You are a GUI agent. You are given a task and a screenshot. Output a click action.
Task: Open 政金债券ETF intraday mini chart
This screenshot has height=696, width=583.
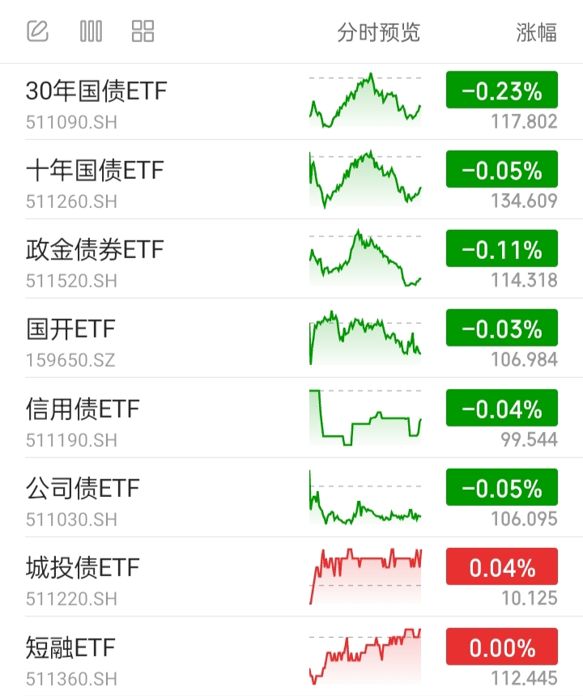[x=365, y=258]
